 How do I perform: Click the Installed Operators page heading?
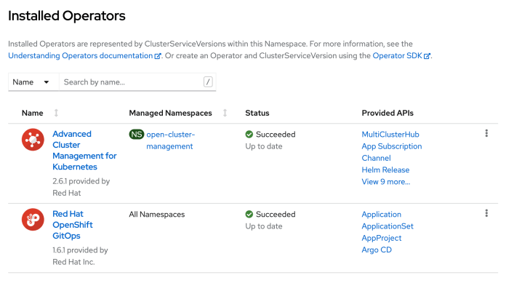pos(67,15)
